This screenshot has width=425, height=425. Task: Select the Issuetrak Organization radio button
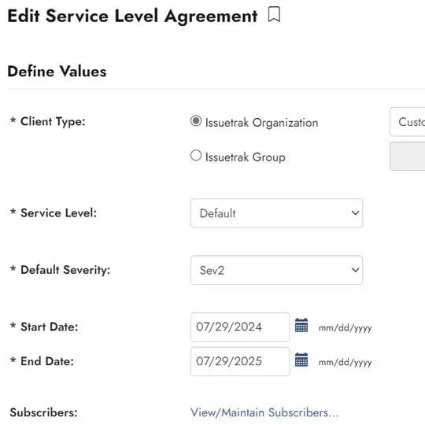click(x=196, y=121)
